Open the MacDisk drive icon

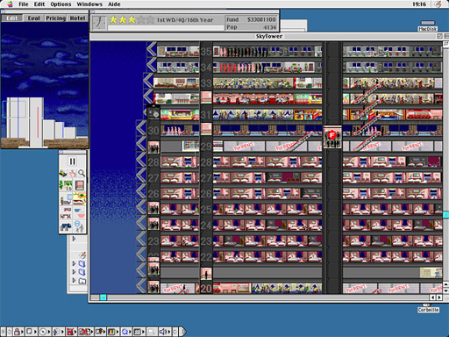427,25
